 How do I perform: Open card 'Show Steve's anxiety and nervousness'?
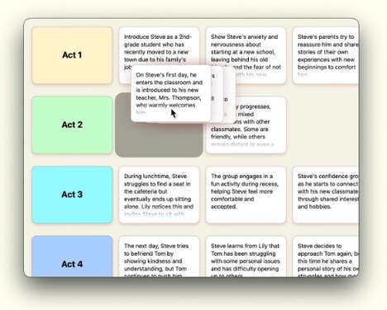point(246,55)
